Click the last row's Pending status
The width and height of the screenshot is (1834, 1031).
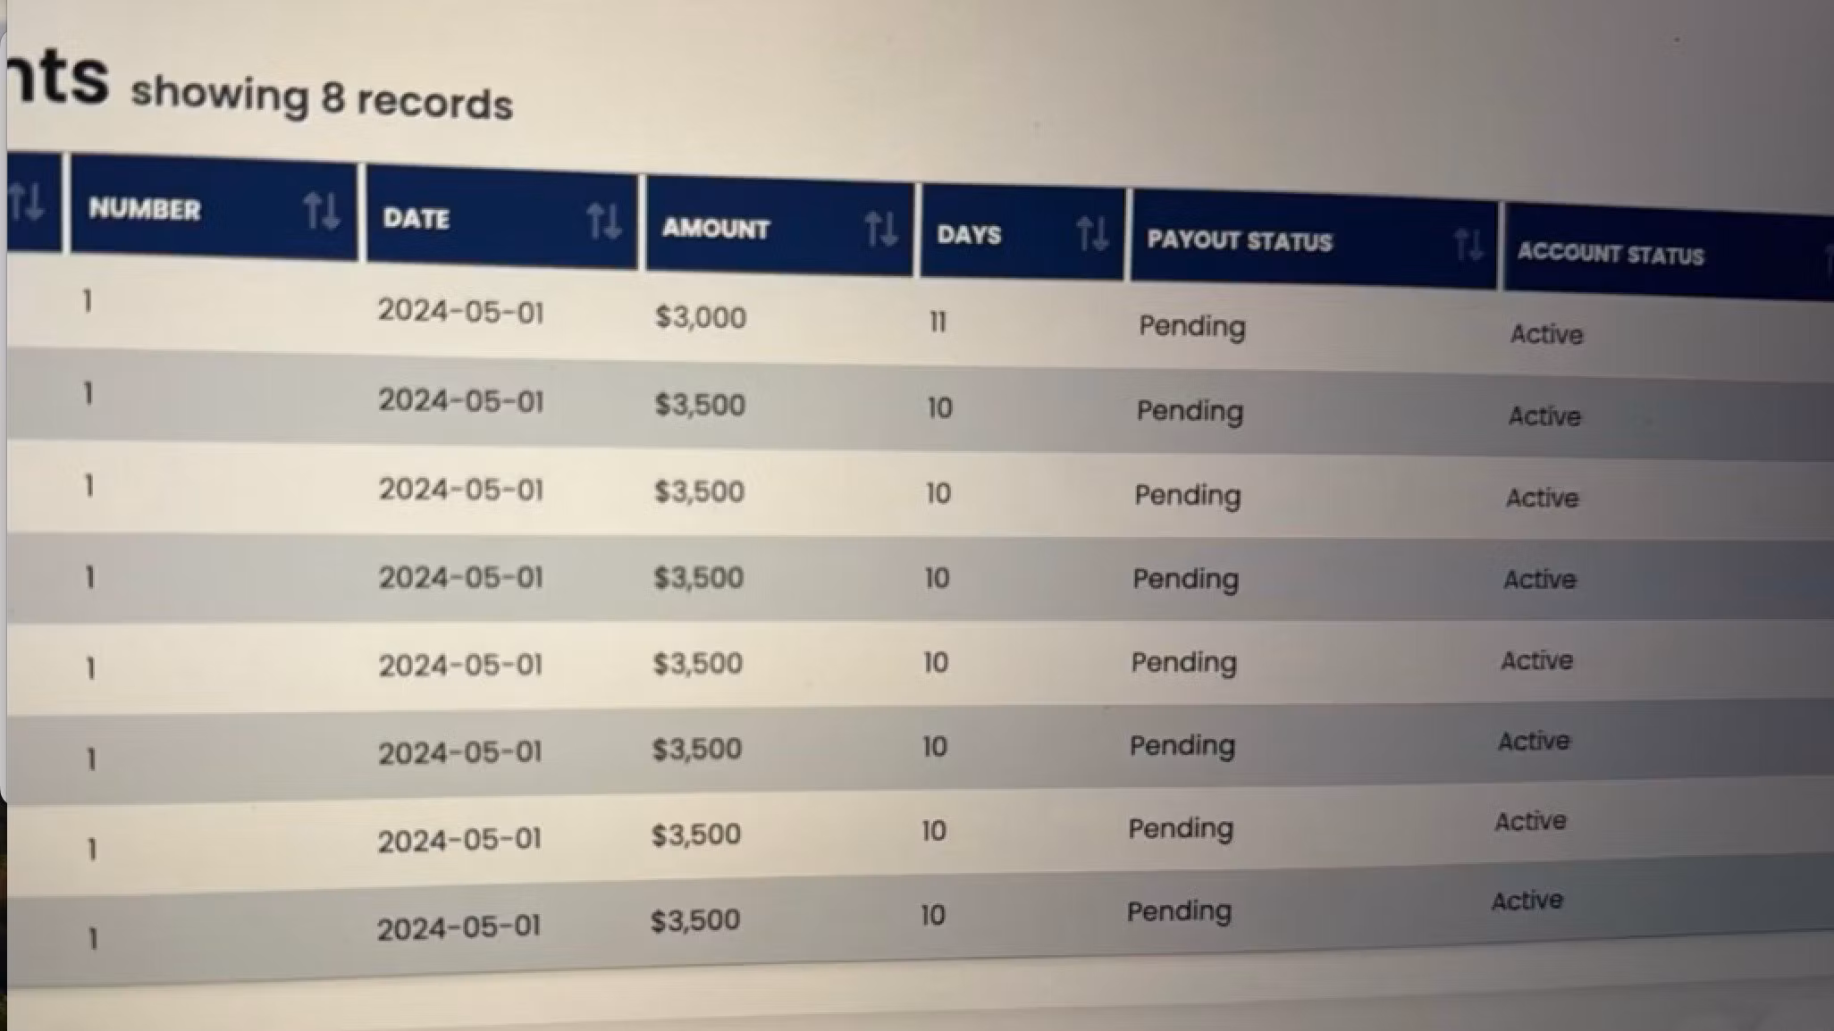[1179, 911]
